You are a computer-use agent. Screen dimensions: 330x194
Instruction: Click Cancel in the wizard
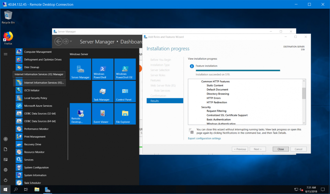click(x=299, y=149)
